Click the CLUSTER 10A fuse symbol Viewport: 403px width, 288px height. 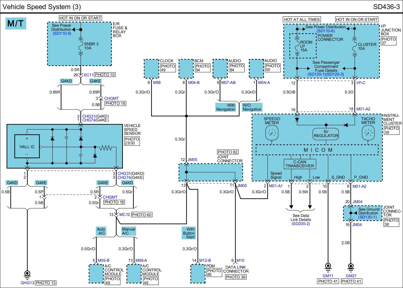pyautogui.click(x=355, y=47)
